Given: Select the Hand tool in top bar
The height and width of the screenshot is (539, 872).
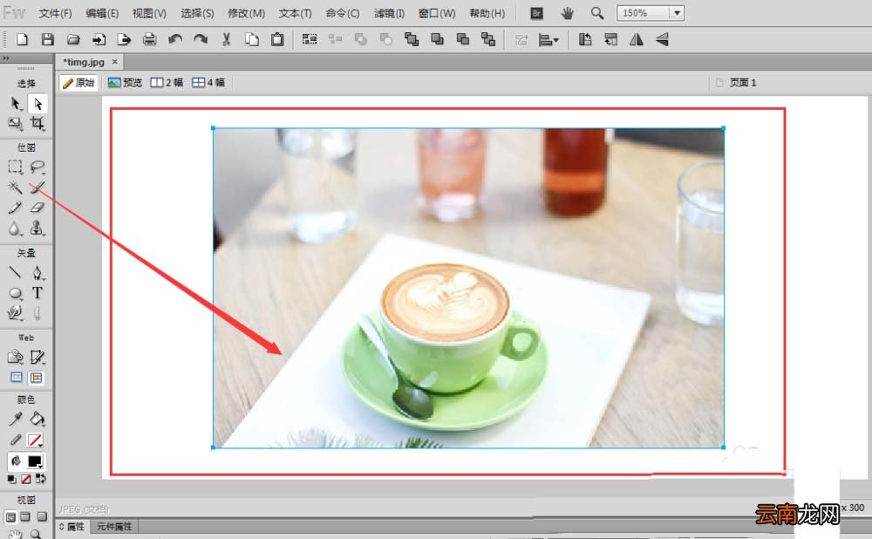Looking at the screenshot, I should [x=567, y=13].
